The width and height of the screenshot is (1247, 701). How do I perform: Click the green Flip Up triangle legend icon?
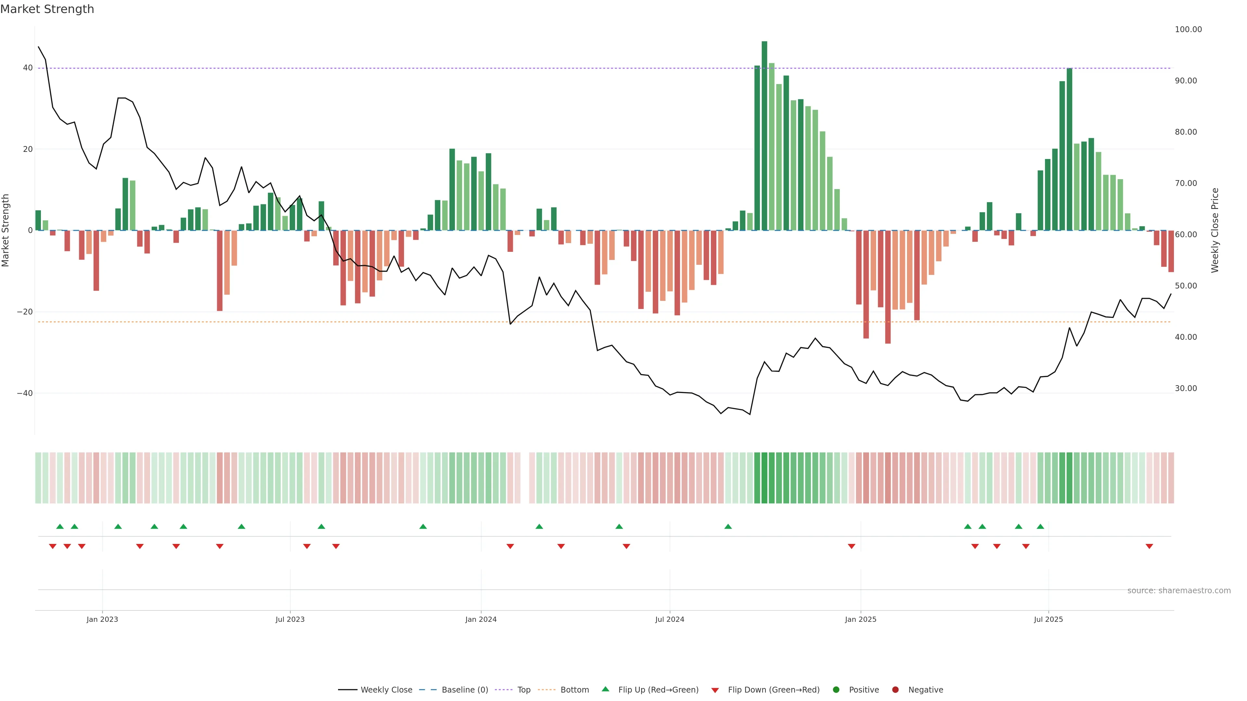click(605, 689)
